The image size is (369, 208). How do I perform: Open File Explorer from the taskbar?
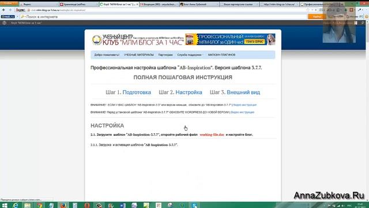point(28,206)
